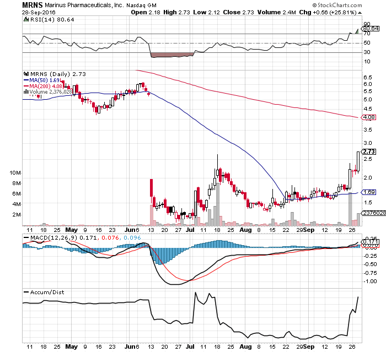386x352 pixels.
Task: Click the 6.5 price axis label
Action: click(x=368, y=78)
